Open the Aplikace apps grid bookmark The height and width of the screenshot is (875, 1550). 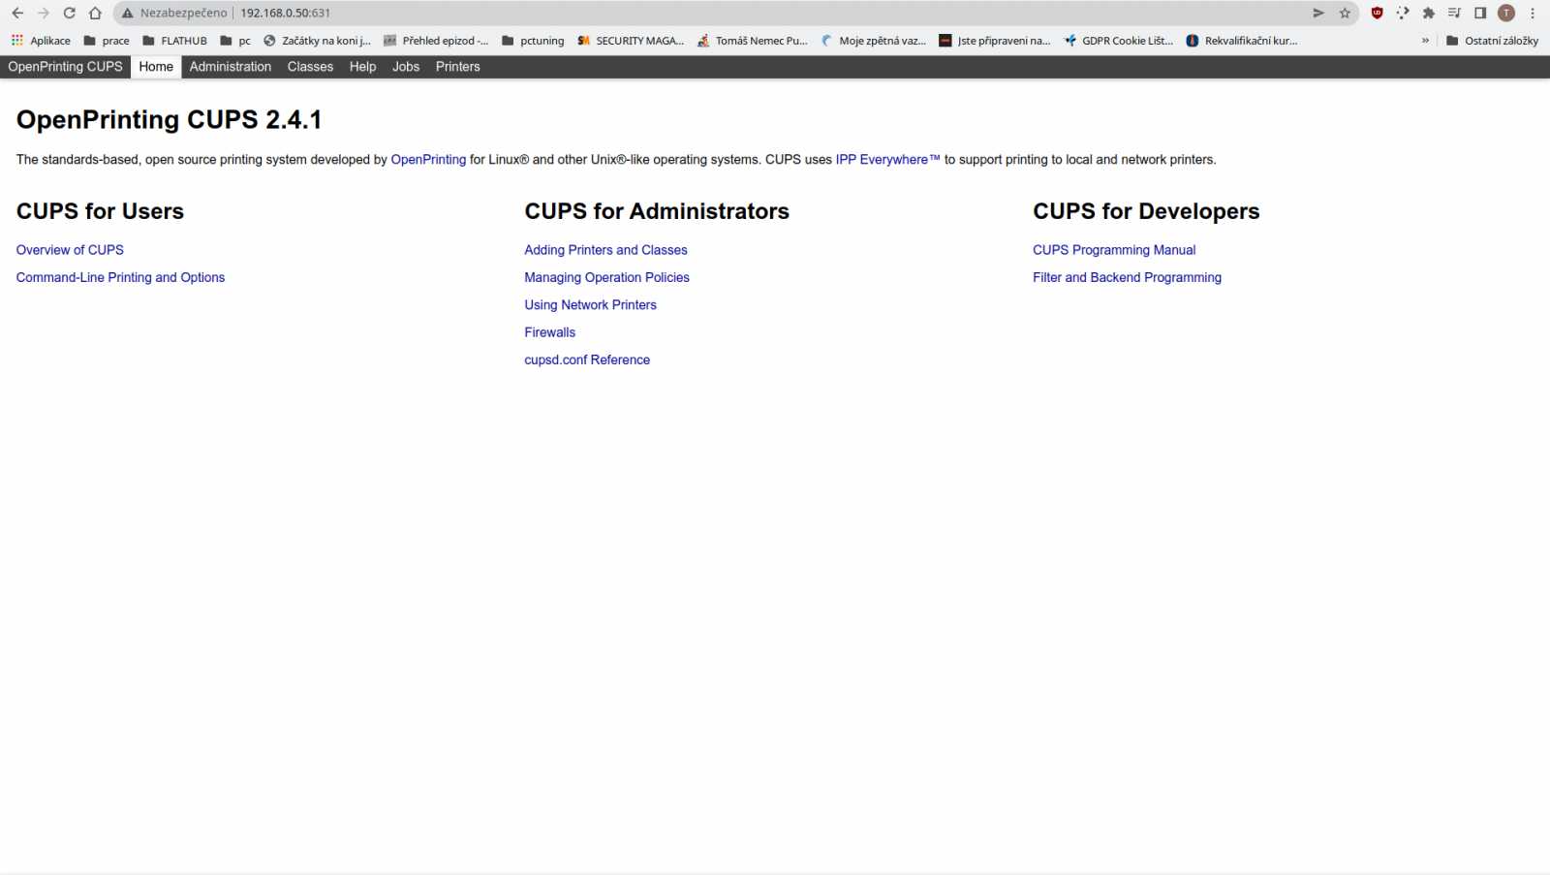[41, 41]
